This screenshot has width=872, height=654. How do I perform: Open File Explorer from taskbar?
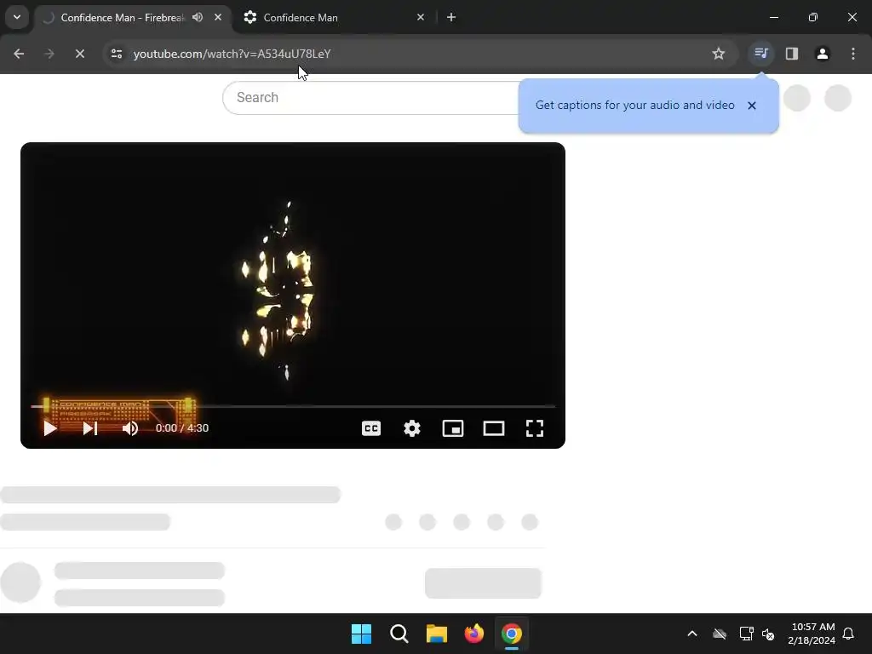pos(437,634)
